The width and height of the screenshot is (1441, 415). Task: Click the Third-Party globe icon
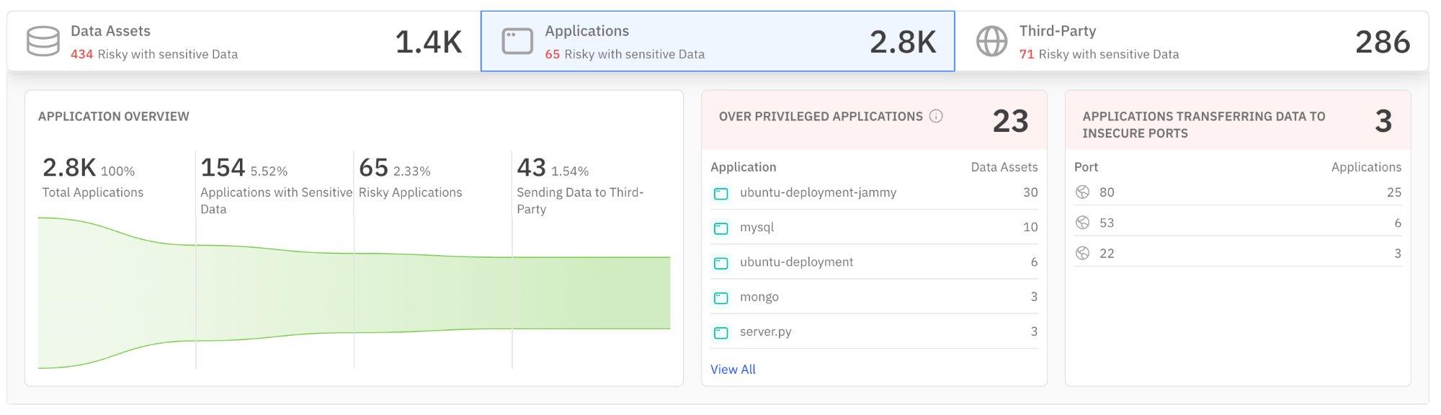click(x=991, y=41)
